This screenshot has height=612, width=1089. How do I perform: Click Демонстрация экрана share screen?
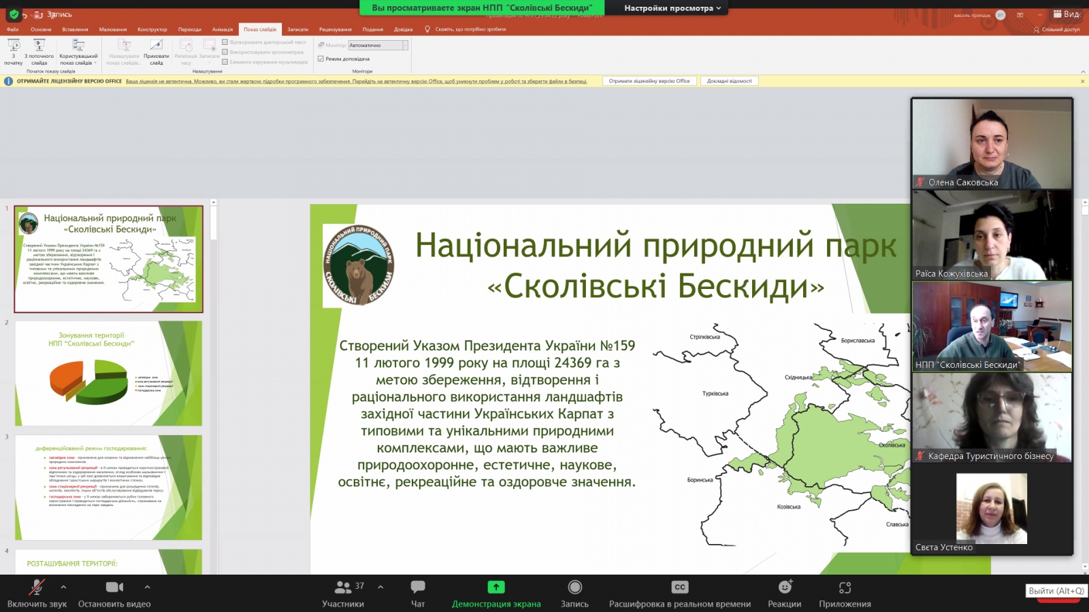point(496,593)
